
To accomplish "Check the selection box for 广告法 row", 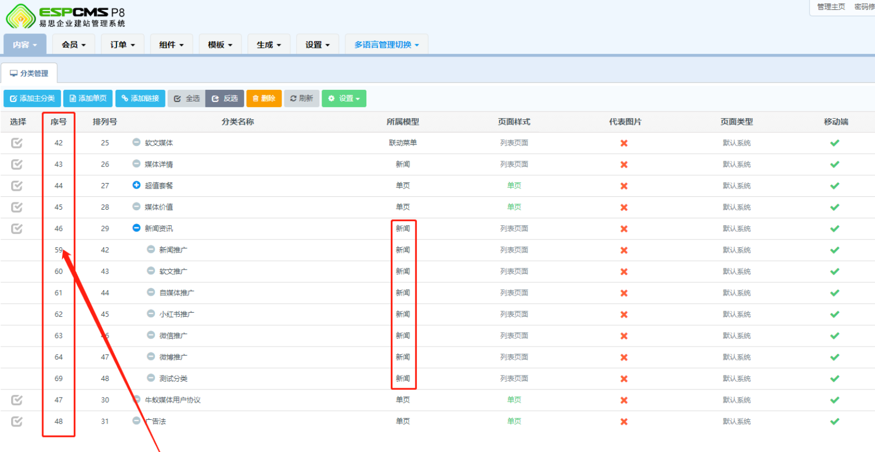I will point(17,421).
